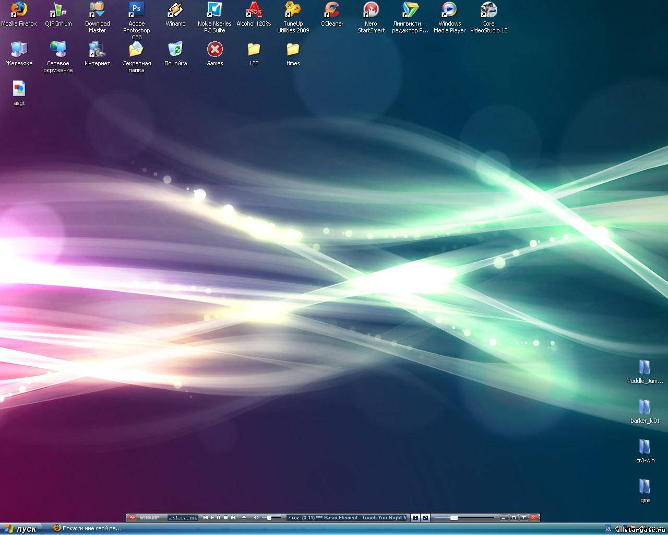Open Mozilla Firefox desktop shortcut

click(19, 10)
